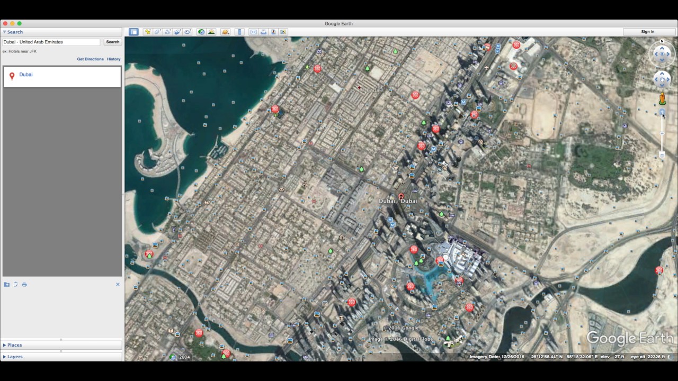Email the current view

click(253, 32)
